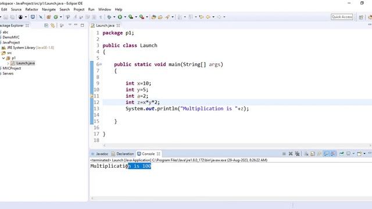Screen dimensions: 372x209
Task: Toggle Show Console on standard out change
Action: 327,154
